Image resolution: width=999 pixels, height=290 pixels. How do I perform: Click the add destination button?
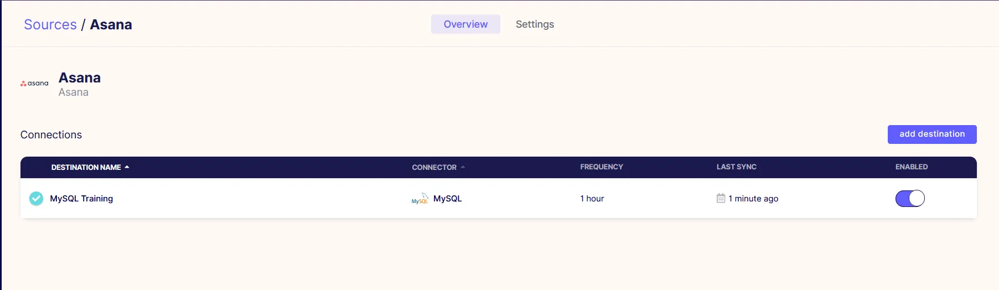pos(932,134)
